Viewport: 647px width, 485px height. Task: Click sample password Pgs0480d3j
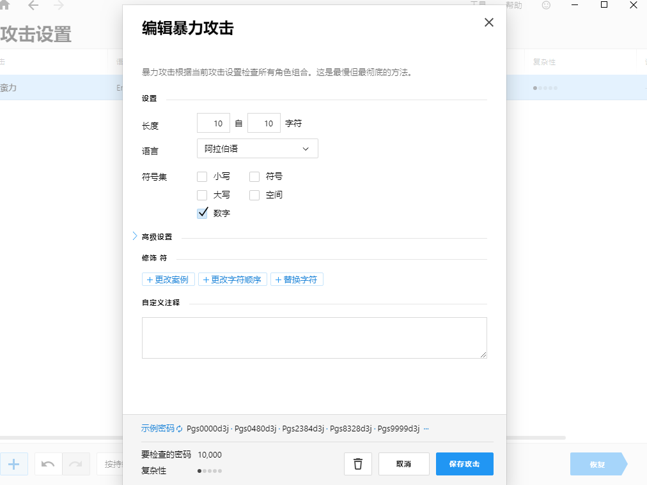pos(256,429)
